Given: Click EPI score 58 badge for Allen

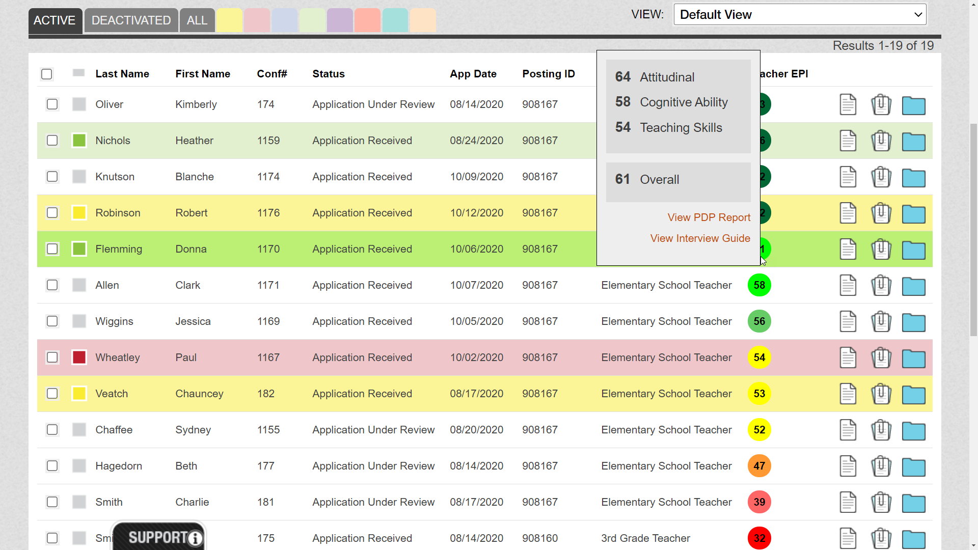Looking at the screenshot, I should 759,285.
